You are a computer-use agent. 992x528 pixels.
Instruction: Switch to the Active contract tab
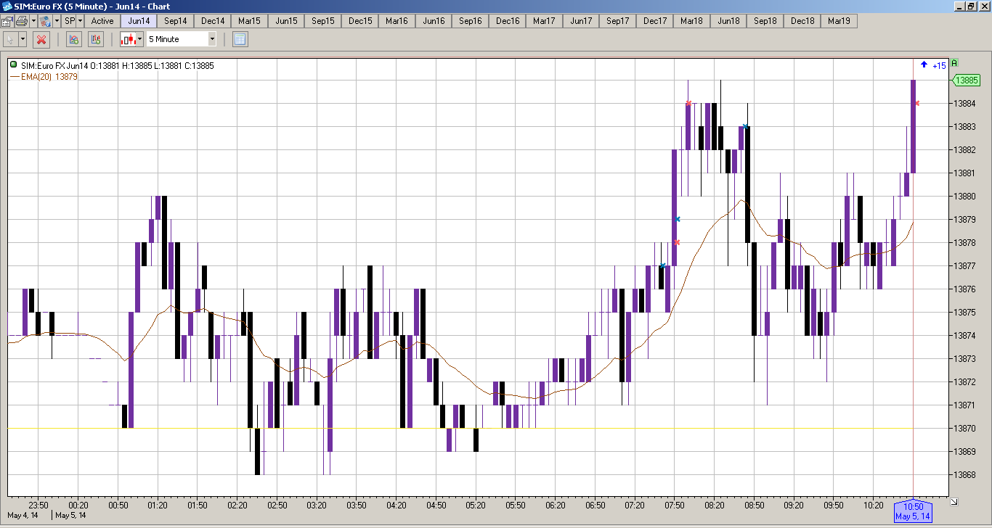(x=102, y=21)
